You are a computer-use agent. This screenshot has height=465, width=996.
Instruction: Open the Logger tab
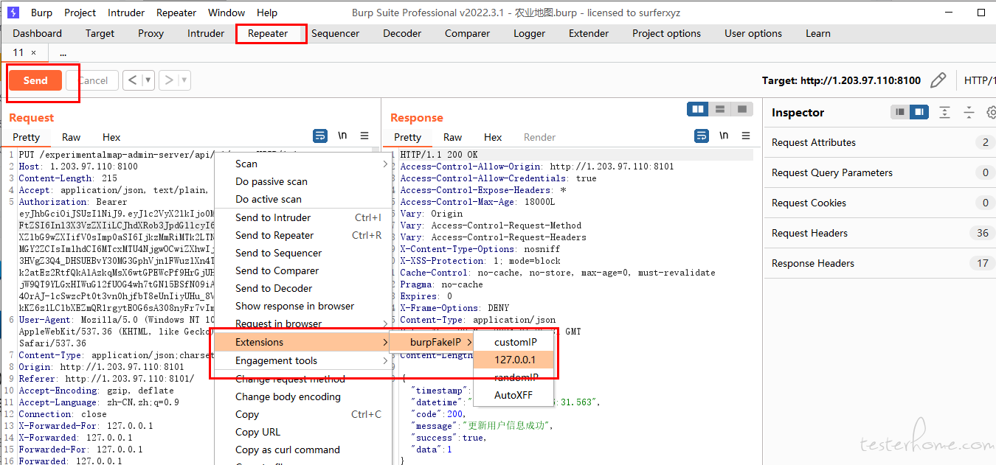pos(529,33)
